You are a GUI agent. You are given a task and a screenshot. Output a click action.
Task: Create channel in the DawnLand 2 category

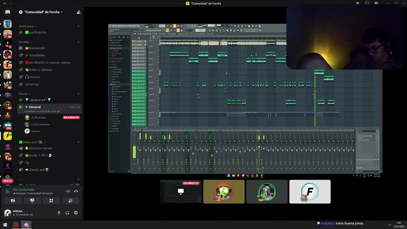pyautogui.click(x=78, y=142)
